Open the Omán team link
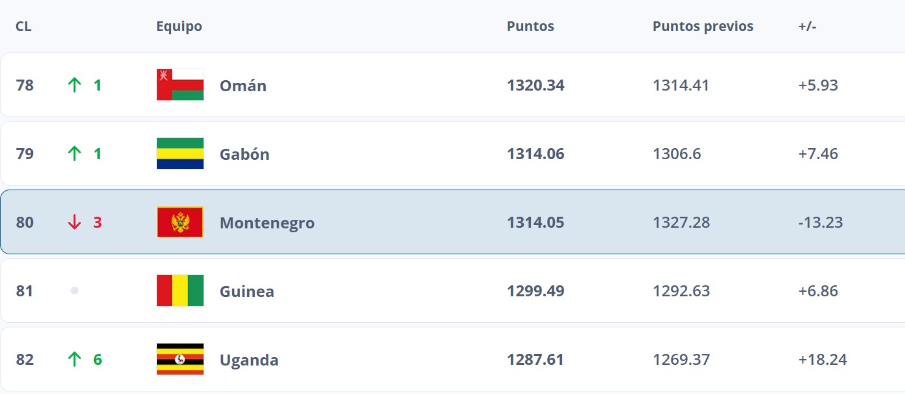The image size is (905, 394). (x=243, y=85)
